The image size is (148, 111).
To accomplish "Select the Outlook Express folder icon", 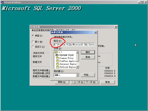I will (58, 67).
